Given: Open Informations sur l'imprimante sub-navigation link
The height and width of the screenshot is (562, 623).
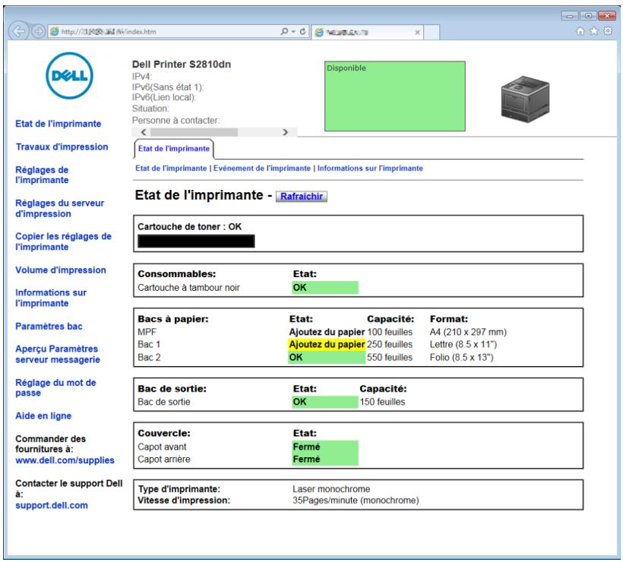Looking at the screenshot, I should point(370,169).
